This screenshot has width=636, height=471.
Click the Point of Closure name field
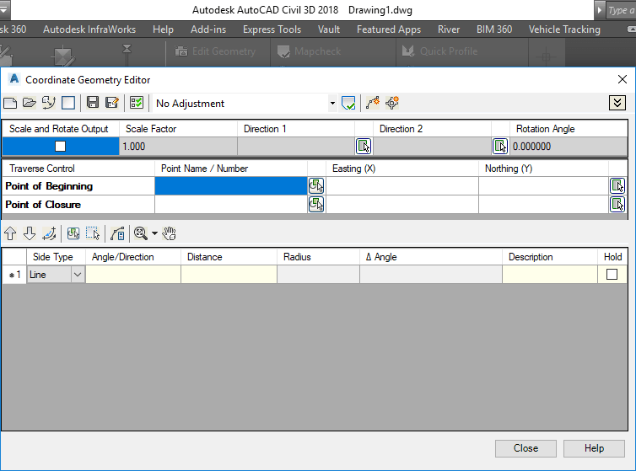pyautogui.click(x=231, y=204)
